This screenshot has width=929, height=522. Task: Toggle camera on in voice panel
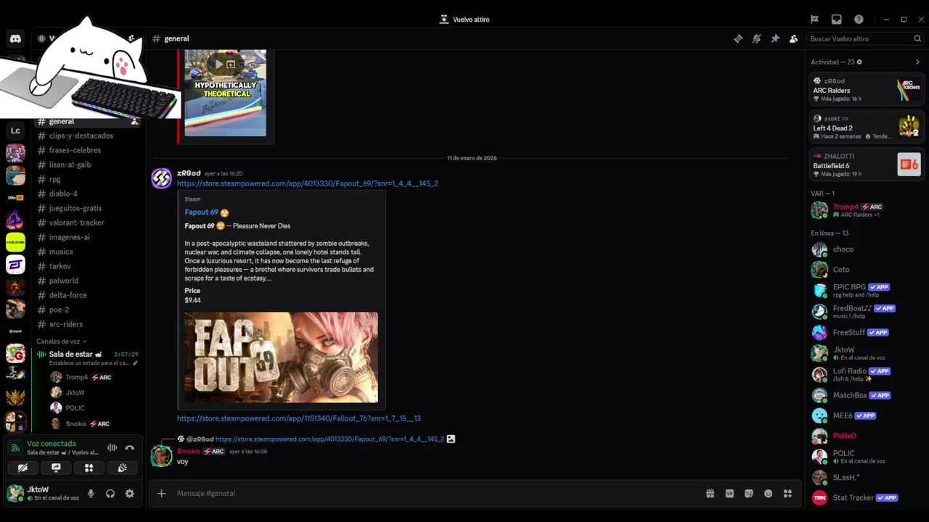22,468
